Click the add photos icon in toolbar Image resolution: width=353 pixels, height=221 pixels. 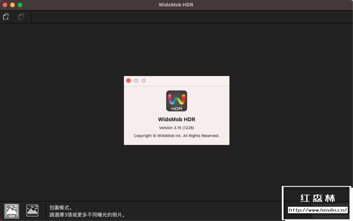point(6,17)
